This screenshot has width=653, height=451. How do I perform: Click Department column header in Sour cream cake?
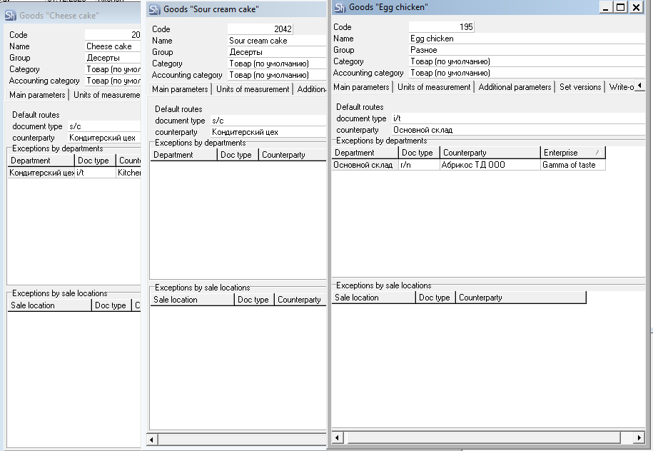183,155
